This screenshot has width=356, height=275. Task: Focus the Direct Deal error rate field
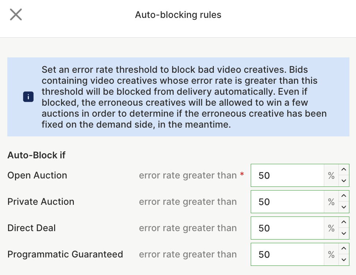pos(287,228)
